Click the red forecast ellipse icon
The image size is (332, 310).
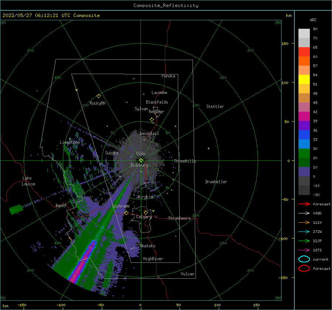click(304, 268)
